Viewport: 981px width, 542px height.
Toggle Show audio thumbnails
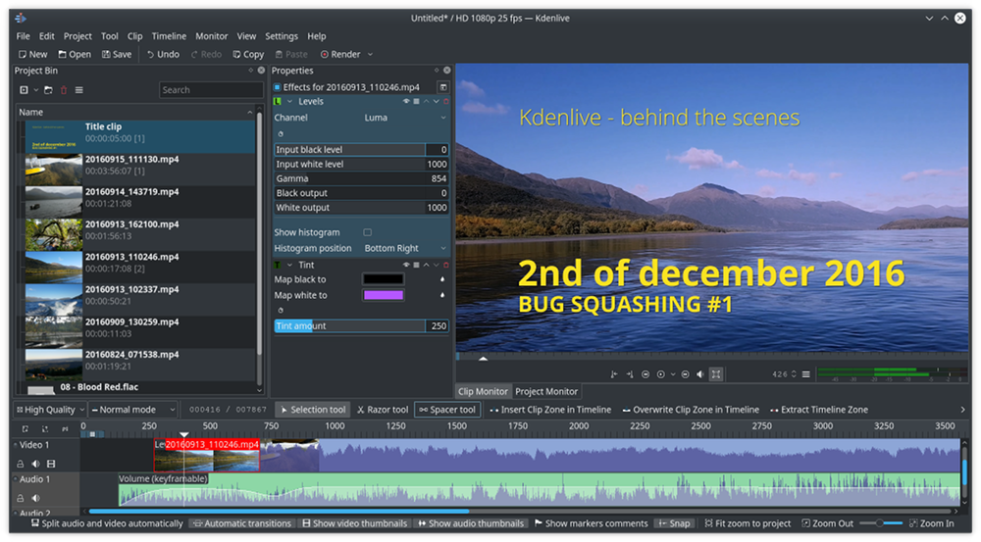click(x=471, y=524)
